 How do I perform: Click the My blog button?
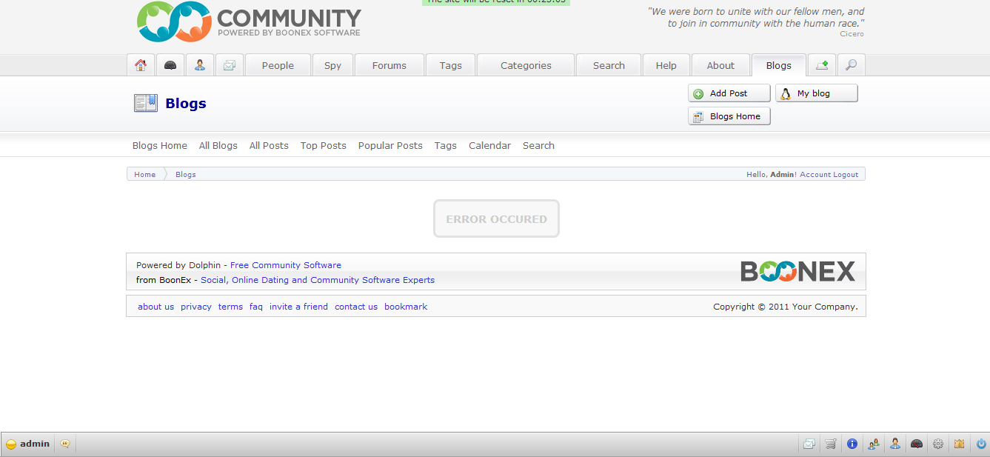(x=816, y=93)
